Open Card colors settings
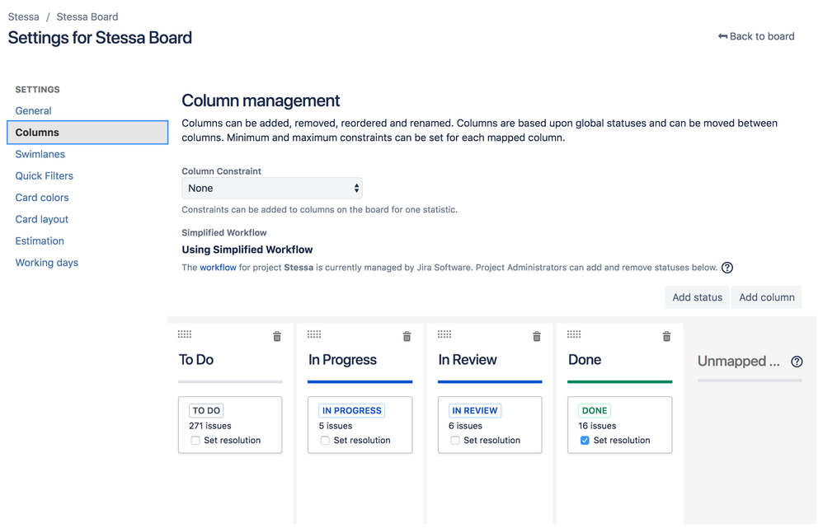Image resolution: width=823 pixels, height=528 pixels. (42, 198)
